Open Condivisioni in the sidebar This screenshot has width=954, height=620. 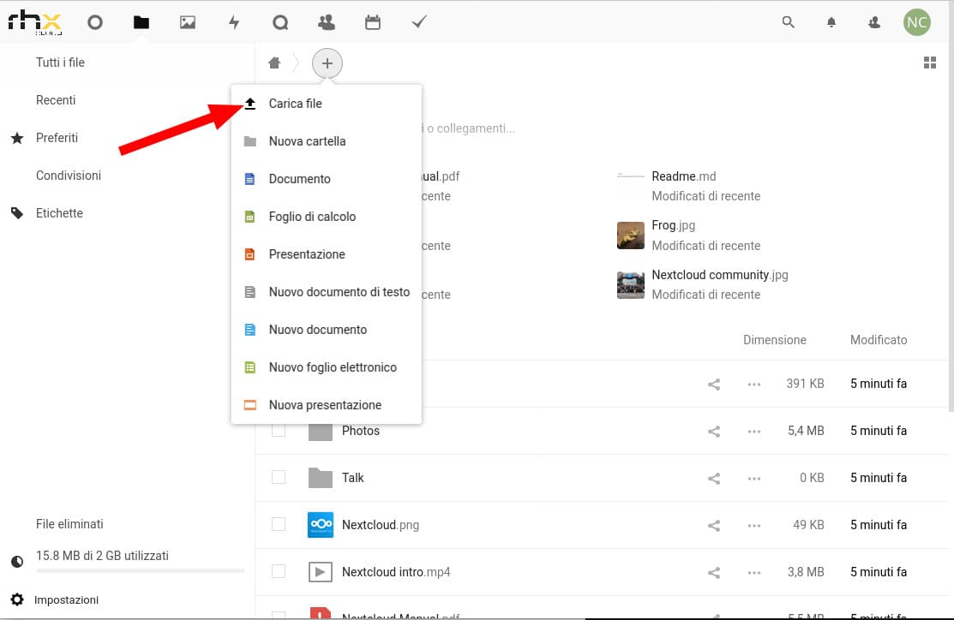pyautogui.click(x=69, y=176)
